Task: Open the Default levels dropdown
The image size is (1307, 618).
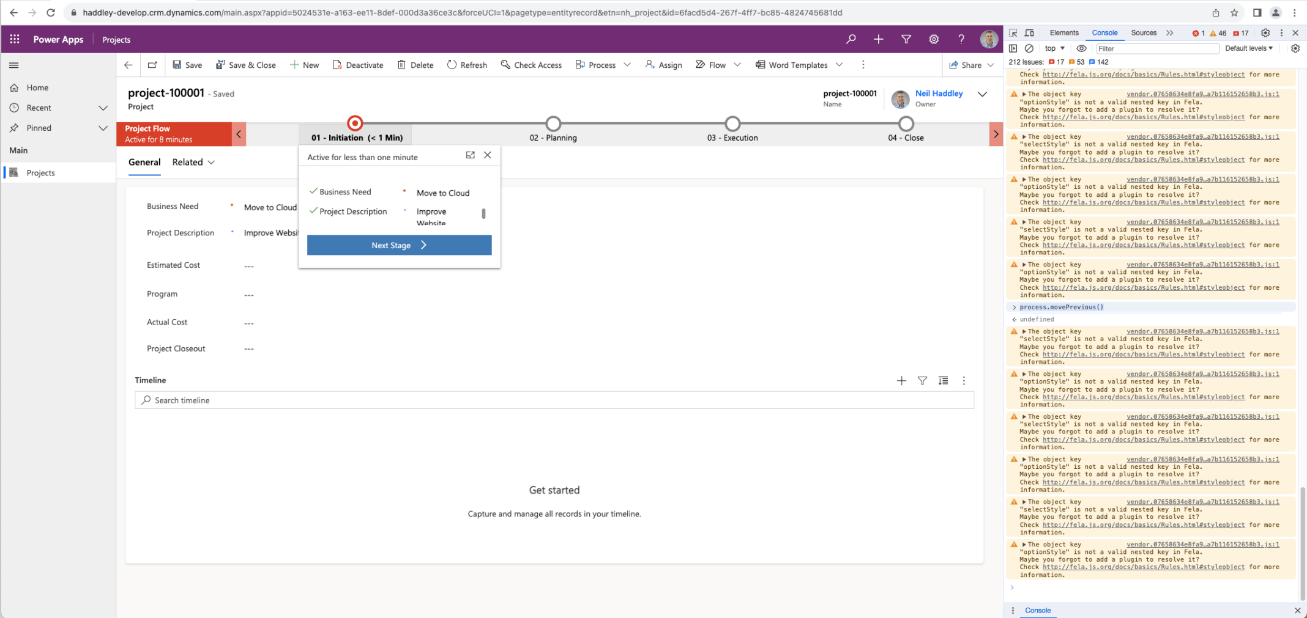Action: tap(1248, 48)
